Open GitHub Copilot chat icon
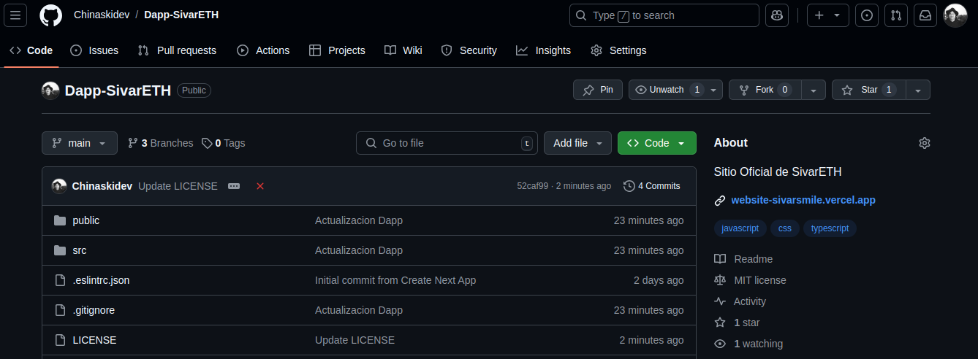 pyautogui.click(x=777, y=15)
